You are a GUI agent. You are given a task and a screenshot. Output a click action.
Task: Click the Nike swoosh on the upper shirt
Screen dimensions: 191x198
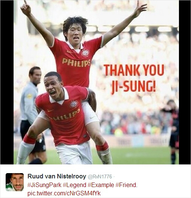69,52
